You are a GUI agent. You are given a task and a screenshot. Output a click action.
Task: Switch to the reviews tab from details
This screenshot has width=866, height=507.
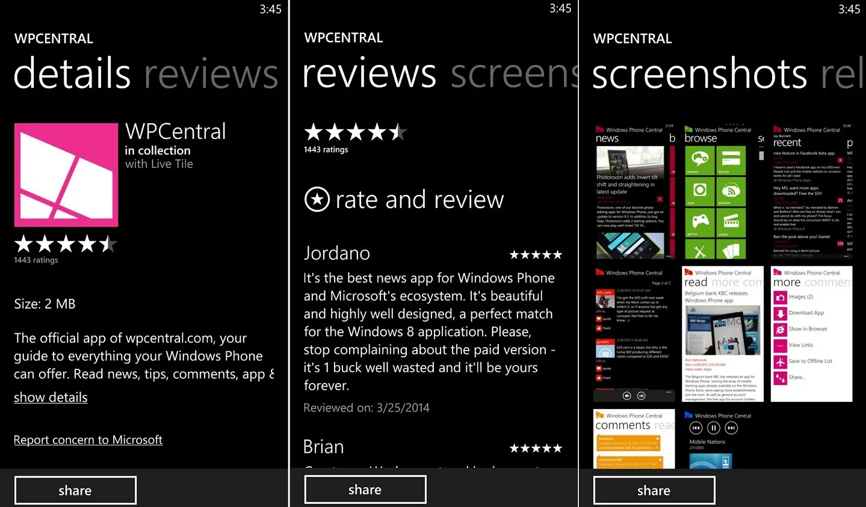(211, 73)
